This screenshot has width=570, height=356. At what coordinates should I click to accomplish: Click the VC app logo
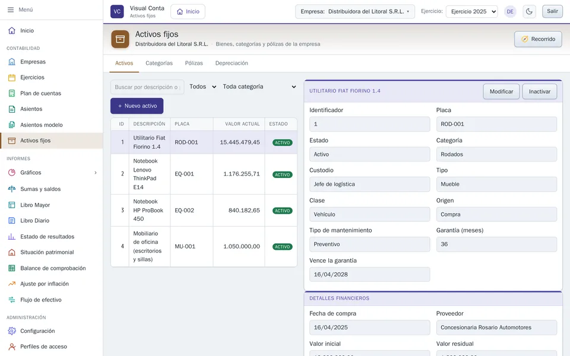coord(117,11)
